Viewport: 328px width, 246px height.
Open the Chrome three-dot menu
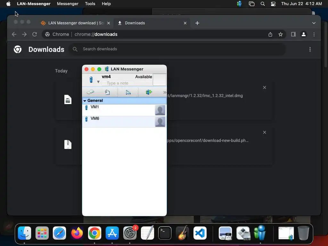pyautogui.click(x=314, y=34)
